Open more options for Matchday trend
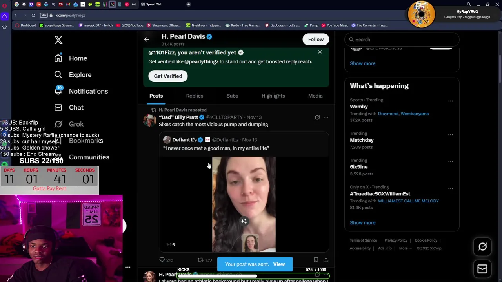 [451, 134]
